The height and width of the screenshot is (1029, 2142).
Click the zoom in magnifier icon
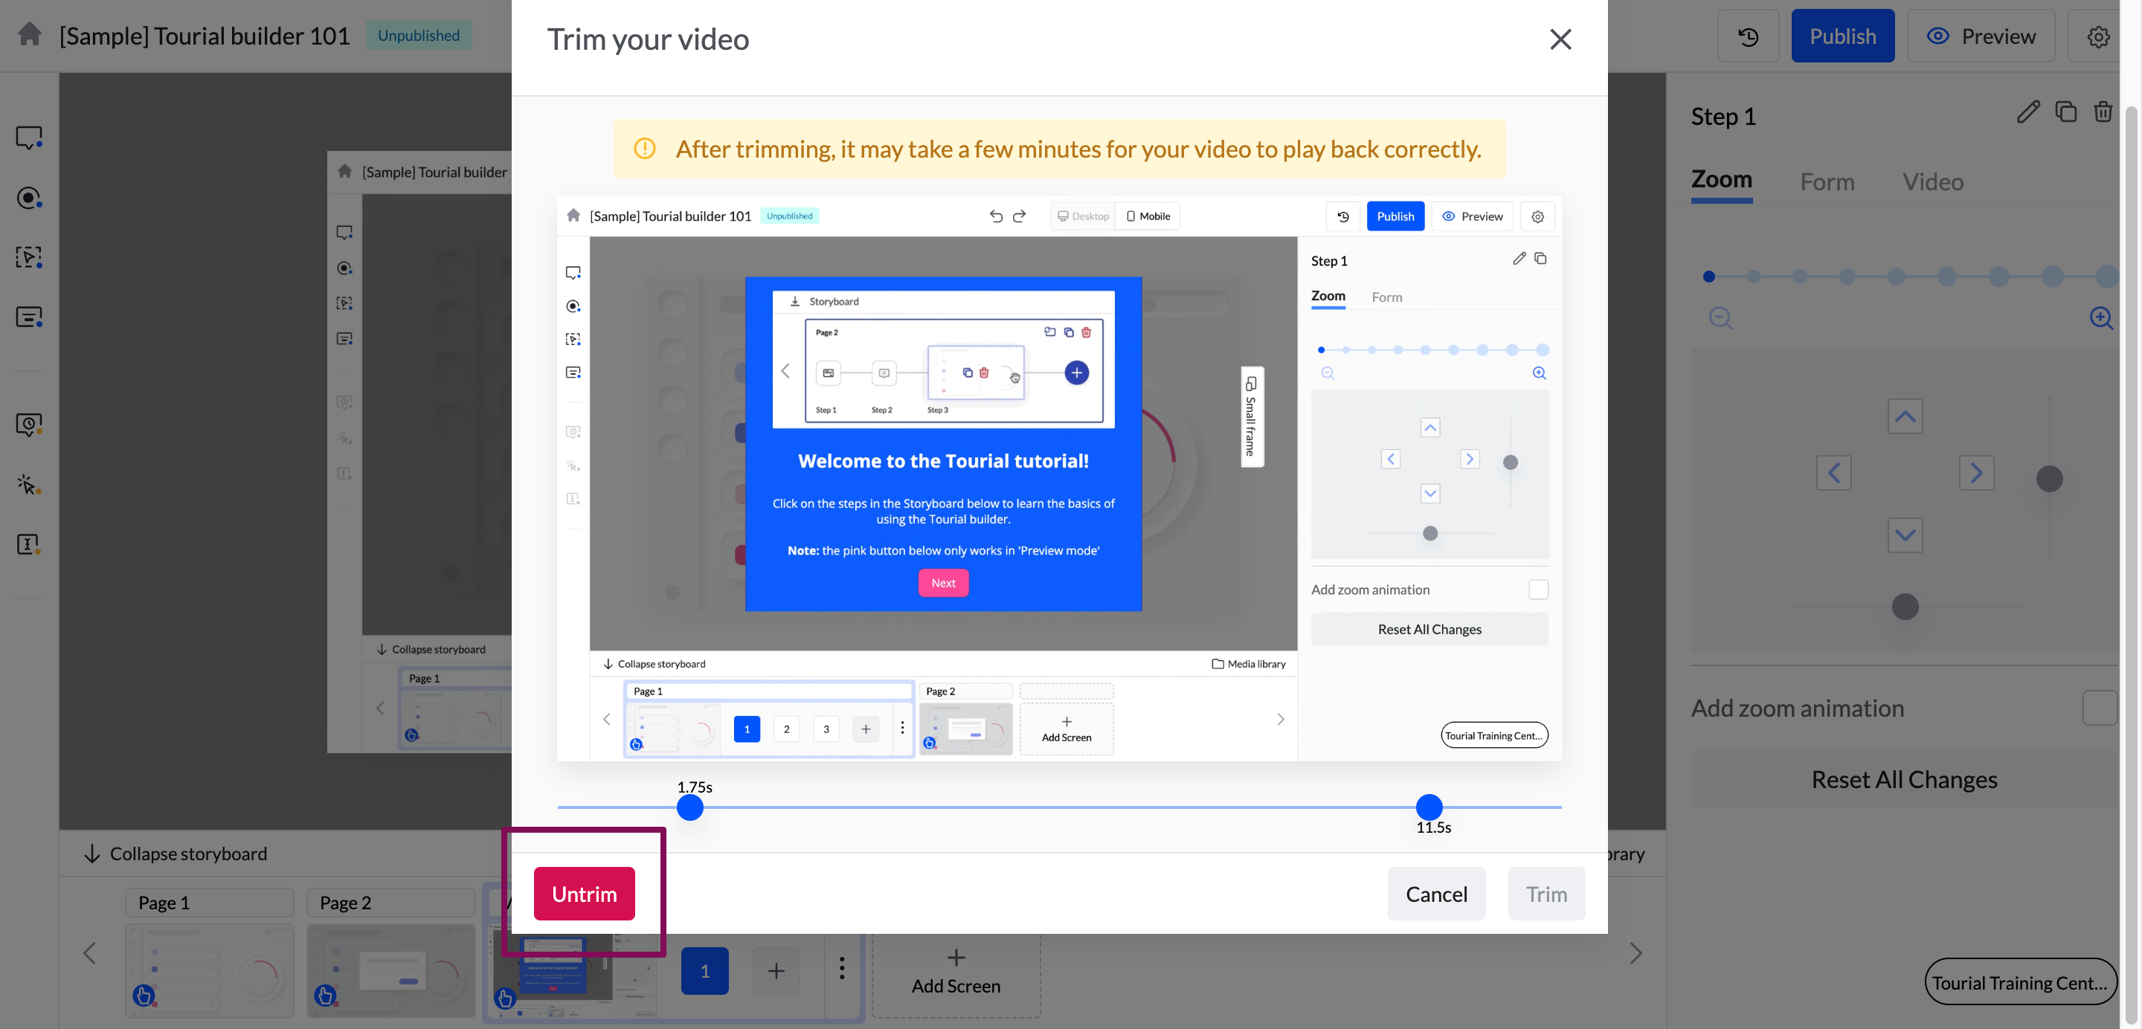(x=2100, y=318)
